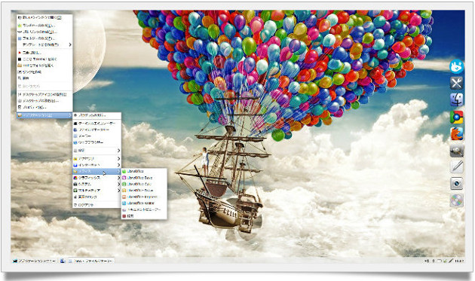Choose Open Terminal Here context menu entry
The image size is (475, 281).
pos(44,59)
